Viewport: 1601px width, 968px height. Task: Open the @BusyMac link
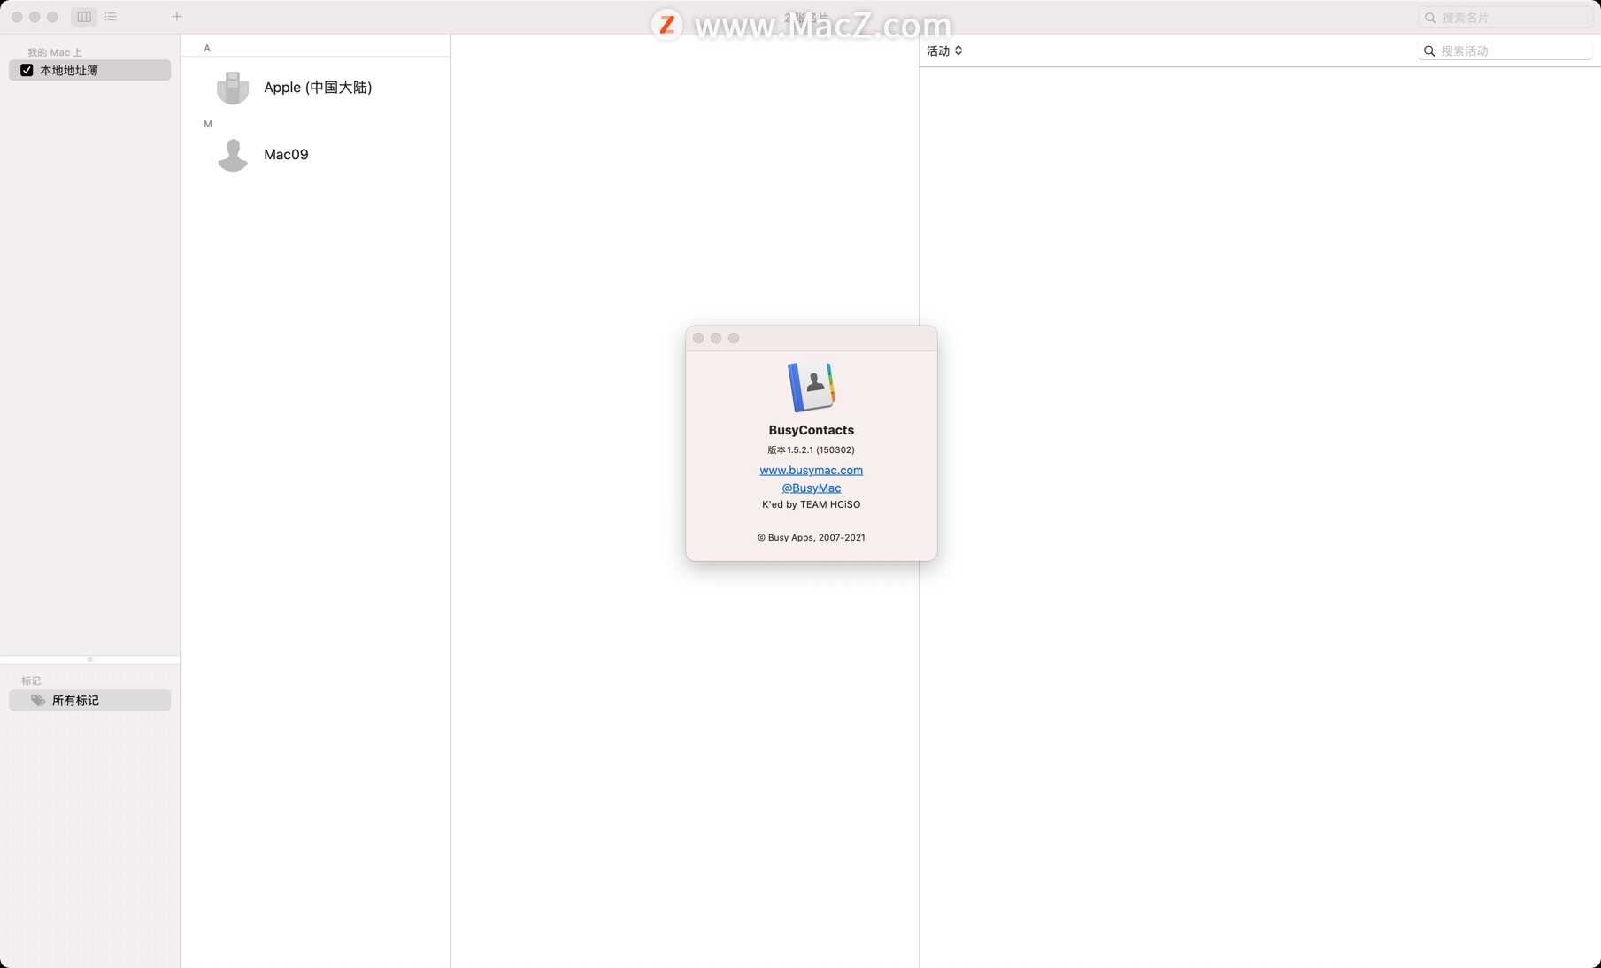811,488
